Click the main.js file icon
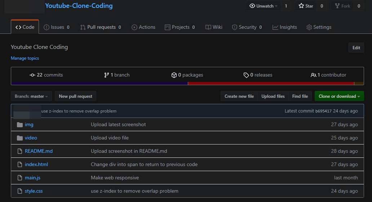Screen dimensions: 372x202 pyautogui.click(x=20, y=178)
